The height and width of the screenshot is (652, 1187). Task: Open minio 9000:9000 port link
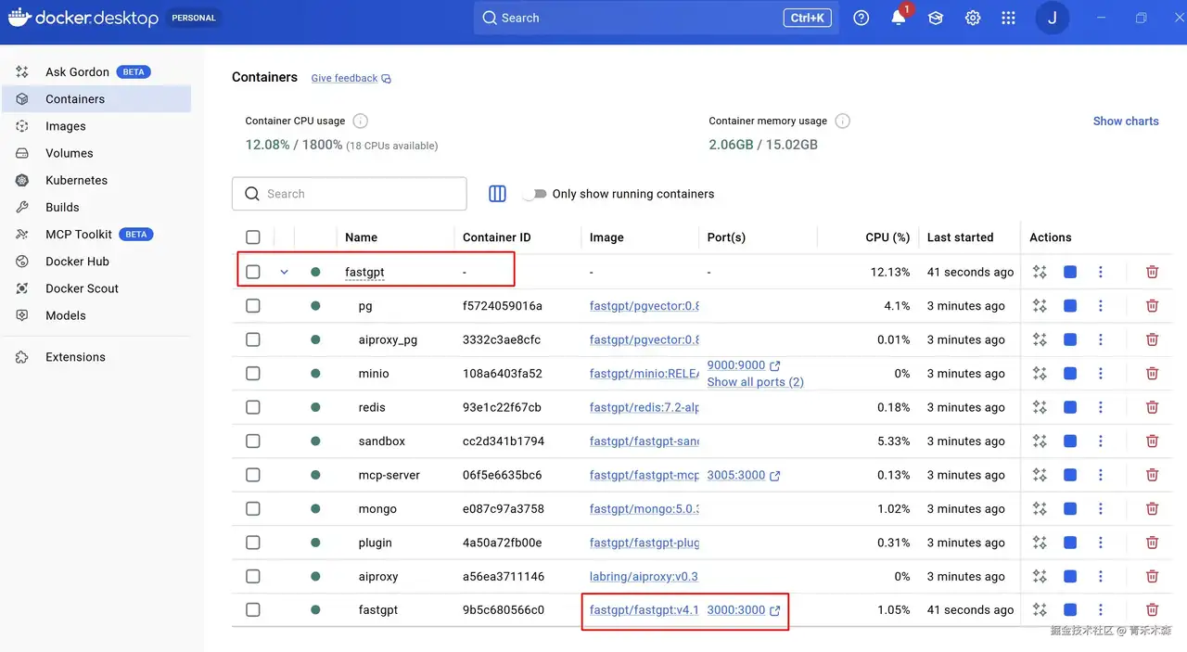(743, 365)
